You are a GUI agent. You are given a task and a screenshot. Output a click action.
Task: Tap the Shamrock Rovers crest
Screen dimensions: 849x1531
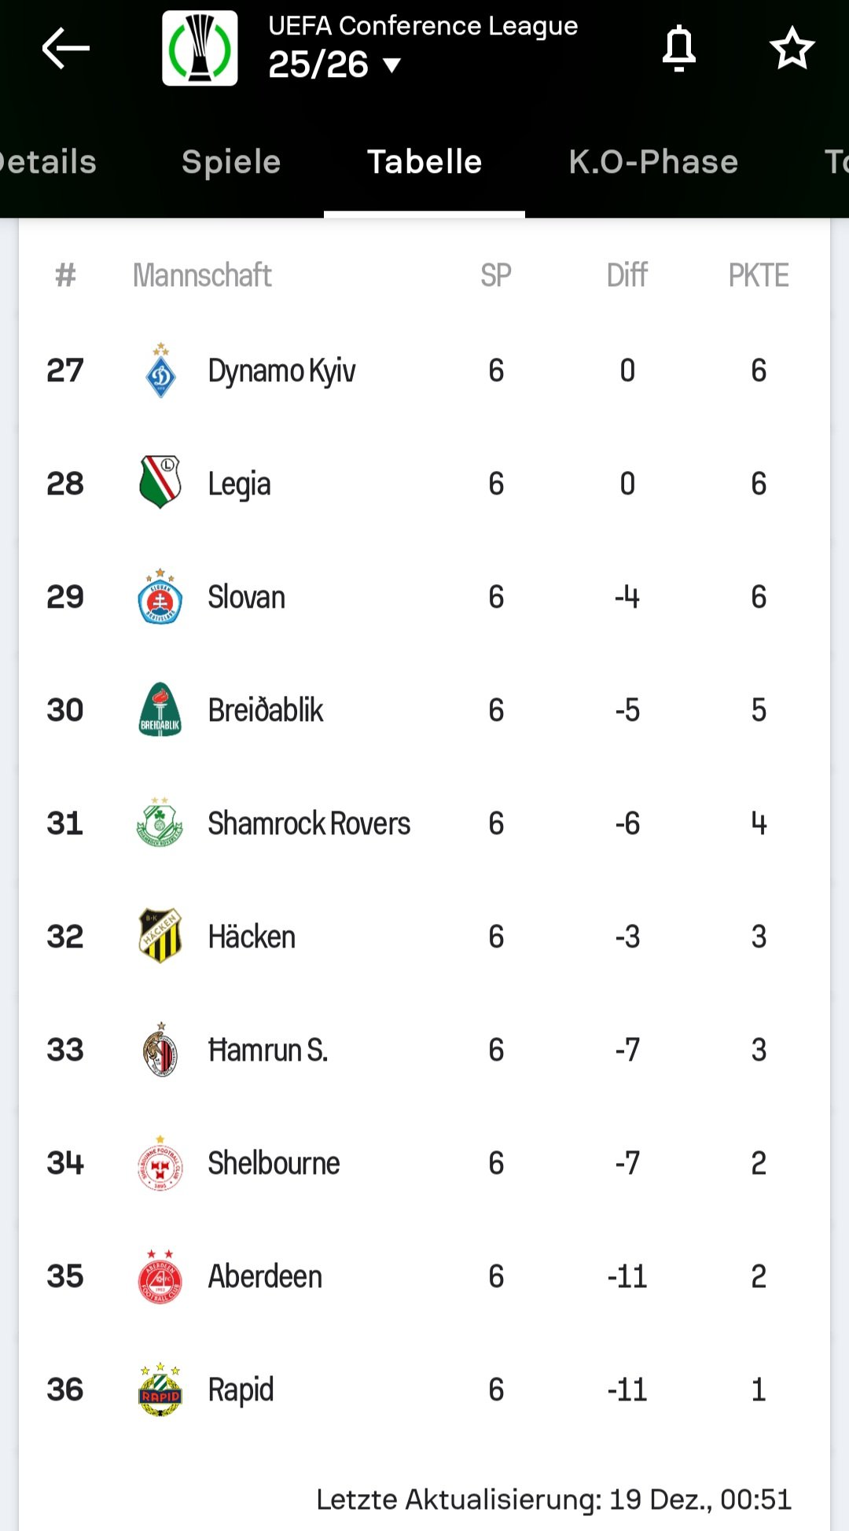160,823
